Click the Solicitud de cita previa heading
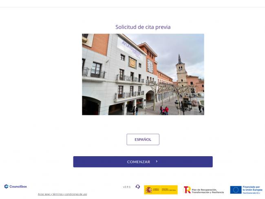265x199 pixels. click(x=143, y=27)
